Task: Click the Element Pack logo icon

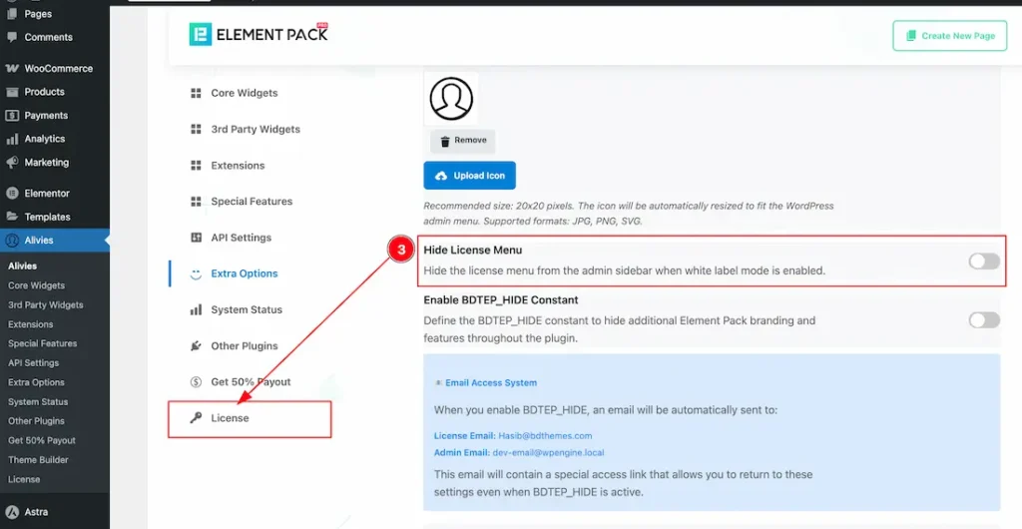Action: [201, 34]
